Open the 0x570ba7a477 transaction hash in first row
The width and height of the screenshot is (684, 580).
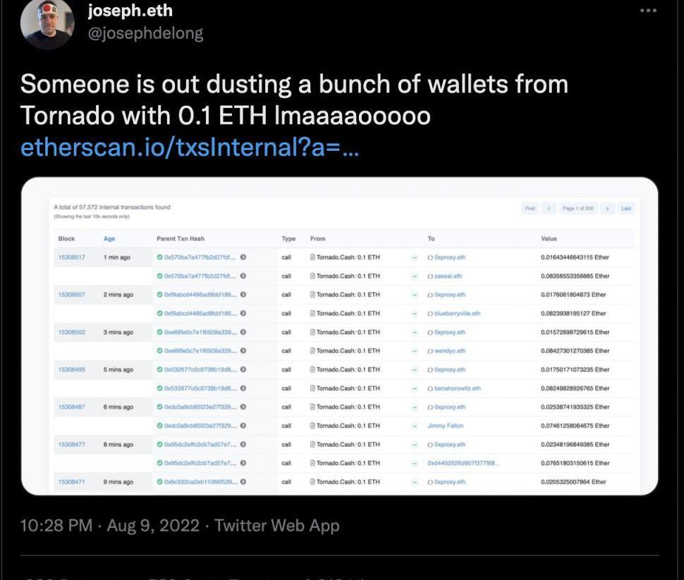[x=200, y=257]
